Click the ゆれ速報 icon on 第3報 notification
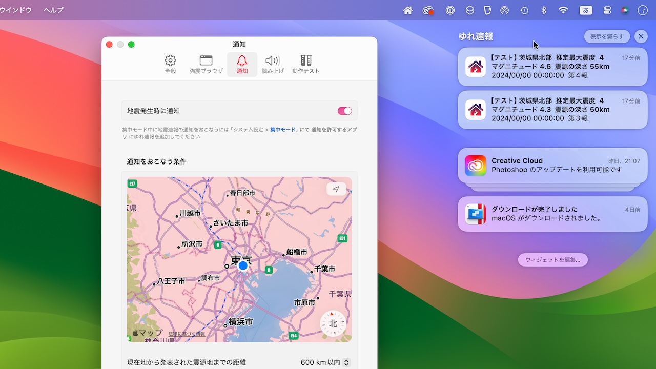656x369 pixels. pos(476,110)
